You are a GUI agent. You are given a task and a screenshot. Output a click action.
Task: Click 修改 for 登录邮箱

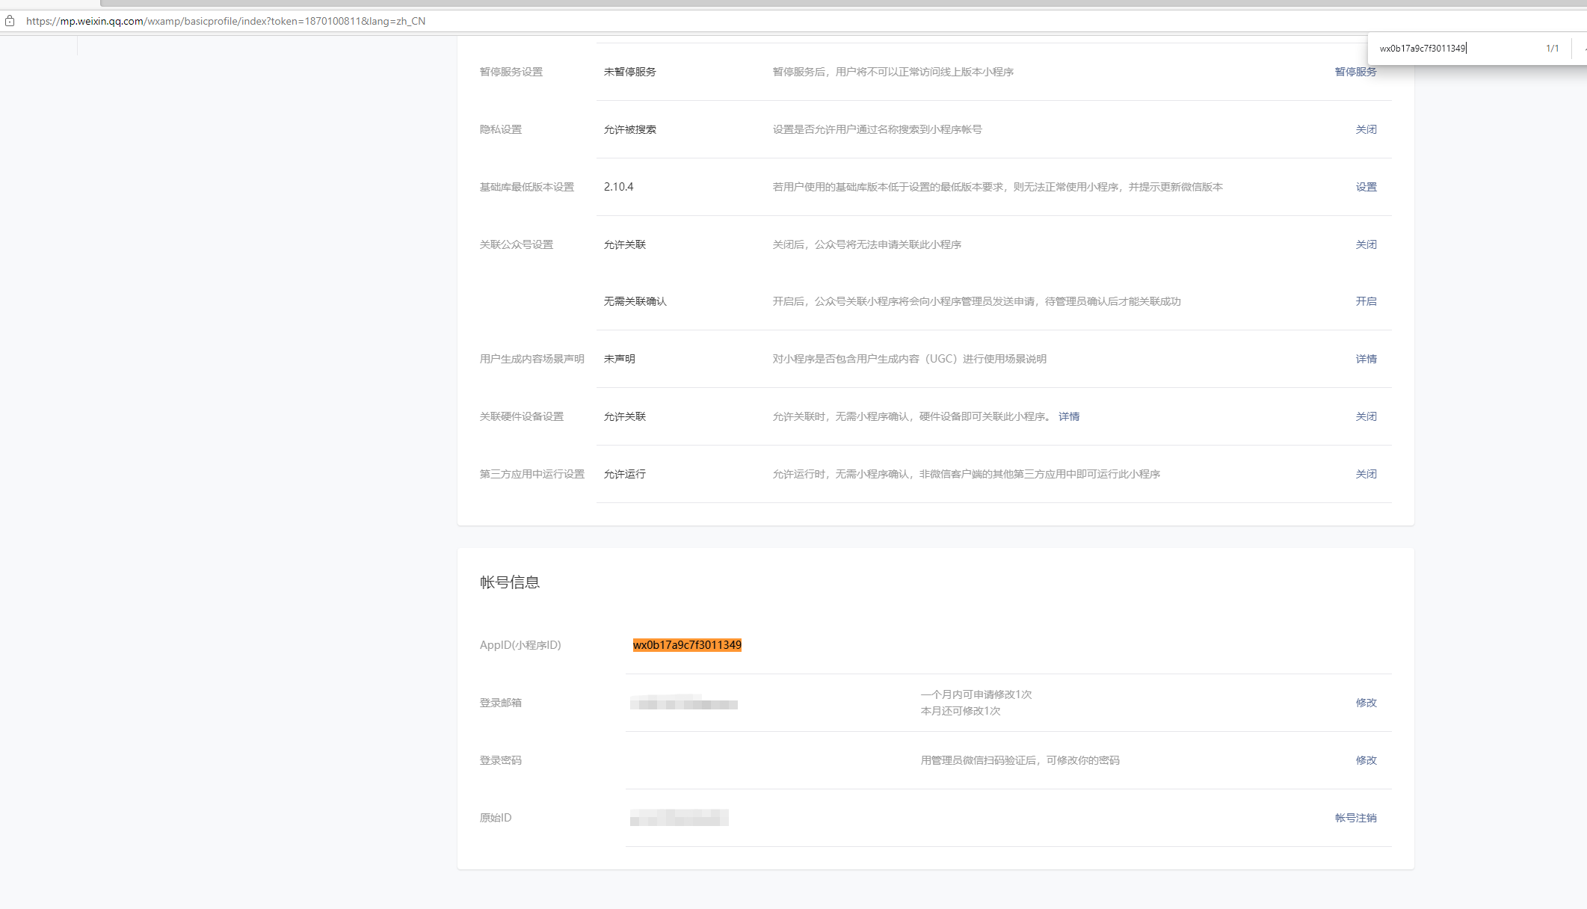point(1366,703)
